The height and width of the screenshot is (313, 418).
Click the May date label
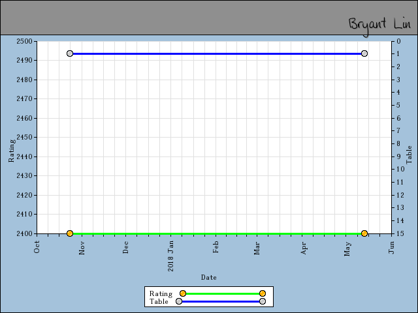347,249
